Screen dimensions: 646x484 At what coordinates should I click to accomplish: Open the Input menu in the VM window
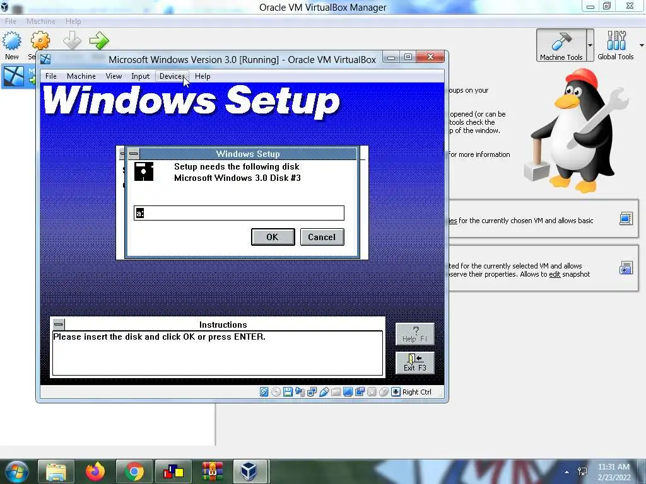click(x=140, y=76)
